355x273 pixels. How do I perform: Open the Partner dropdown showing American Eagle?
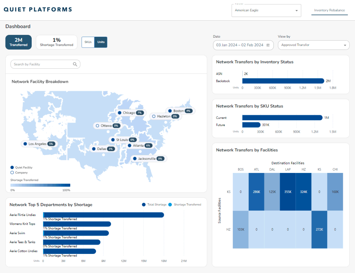click(x=266, y=10)
